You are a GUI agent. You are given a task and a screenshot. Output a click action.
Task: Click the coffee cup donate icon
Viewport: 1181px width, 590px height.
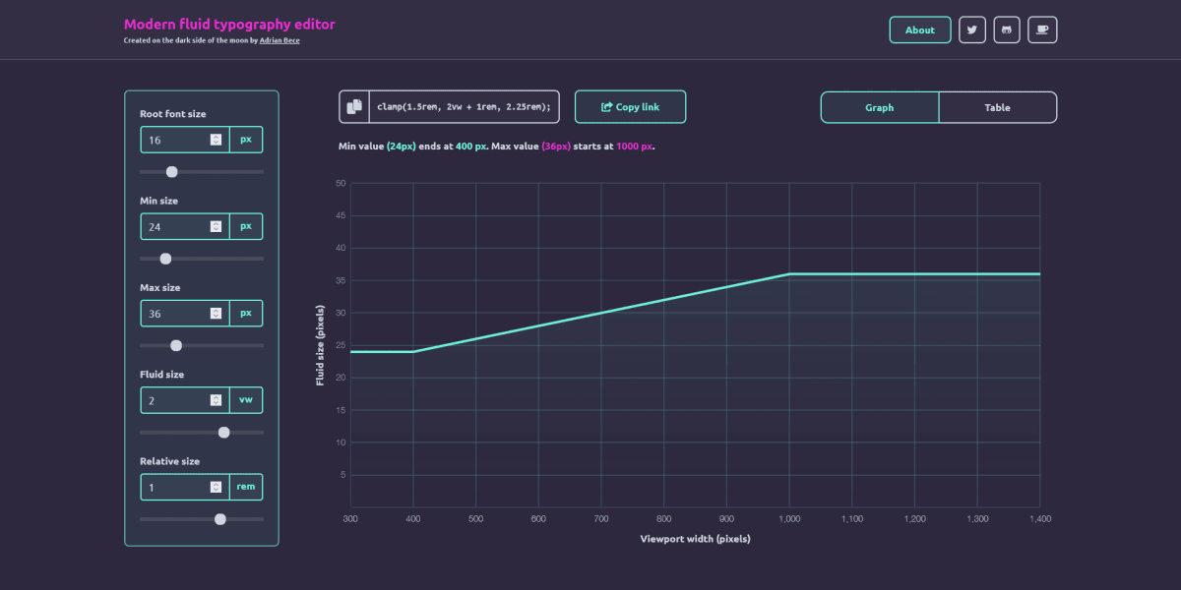click(x=1042, y=30)
